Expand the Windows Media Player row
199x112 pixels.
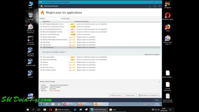point(41,37)
